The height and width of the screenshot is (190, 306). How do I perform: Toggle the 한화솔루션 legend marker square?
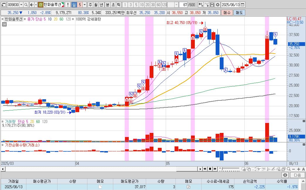3,19
